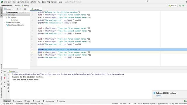This screenshot has height=105, width=187.
Task: Click the Restore Layout icon in Run panel
Action: (x=5, y=82)
